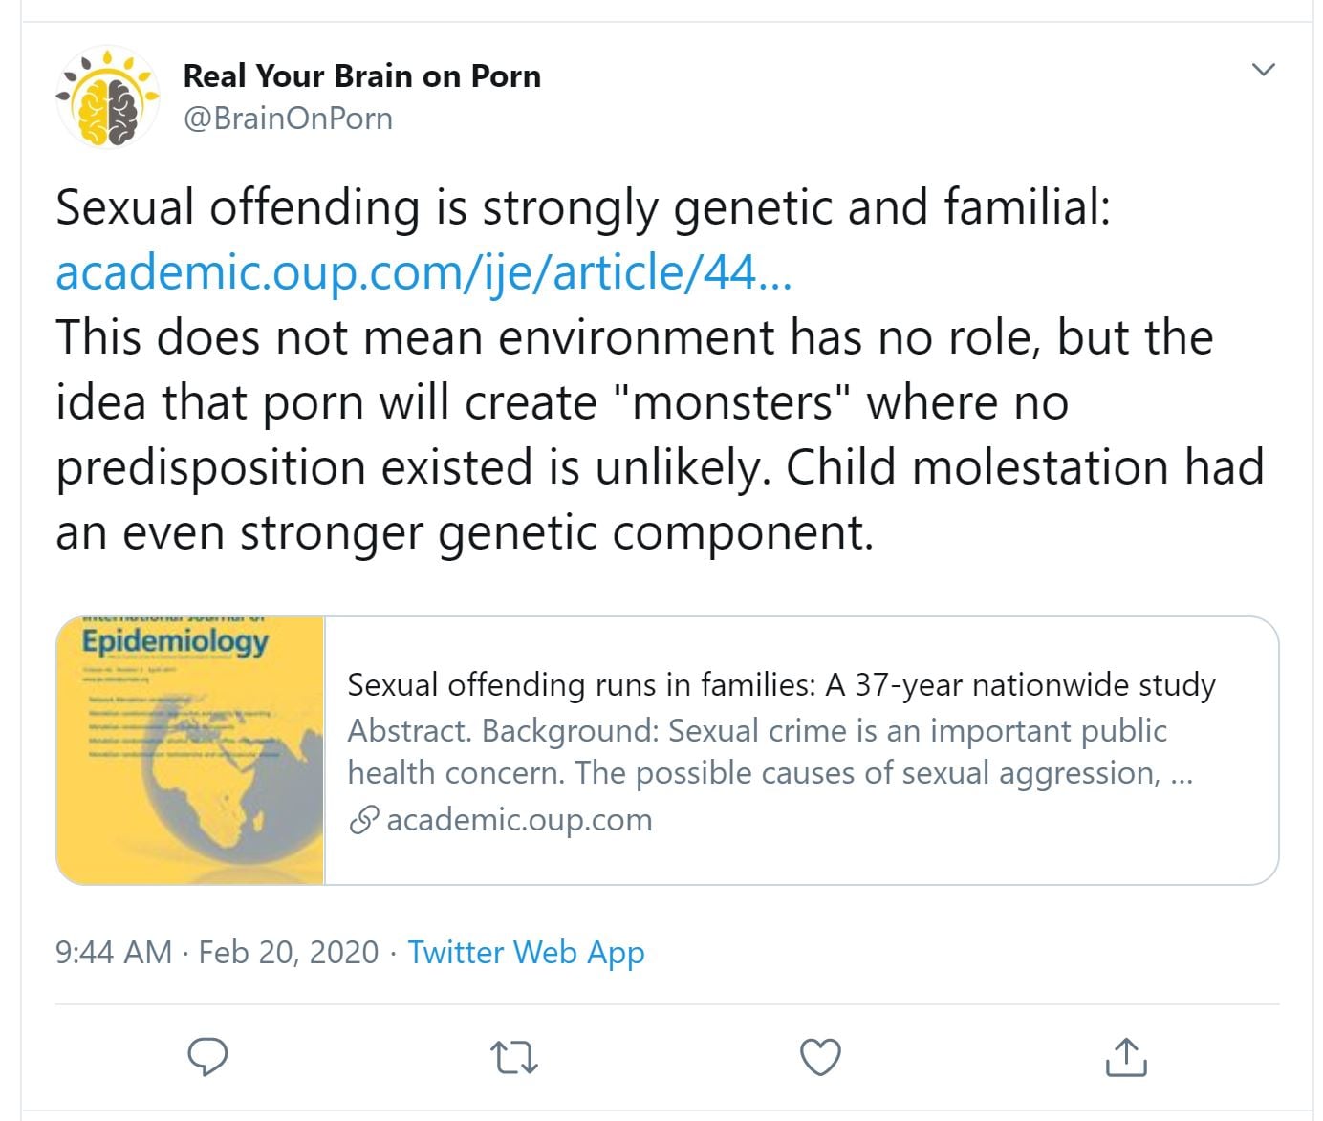Open the Epidemiology journal cover thumbnail
Screen dimensions: 1323x1121
click(x=190, y=750)
